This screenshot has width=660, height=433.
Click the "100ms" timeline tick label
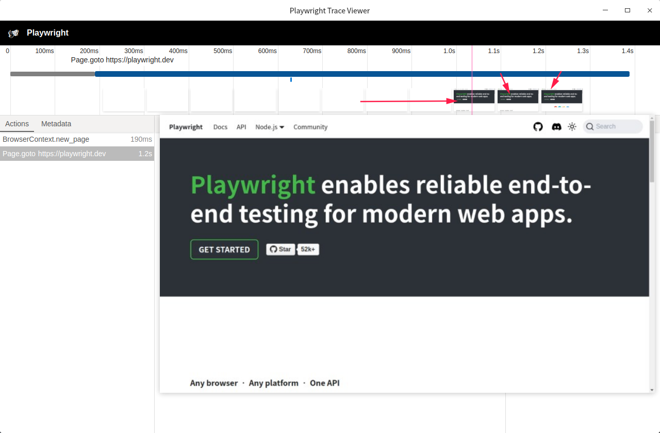tap(44, 51)
